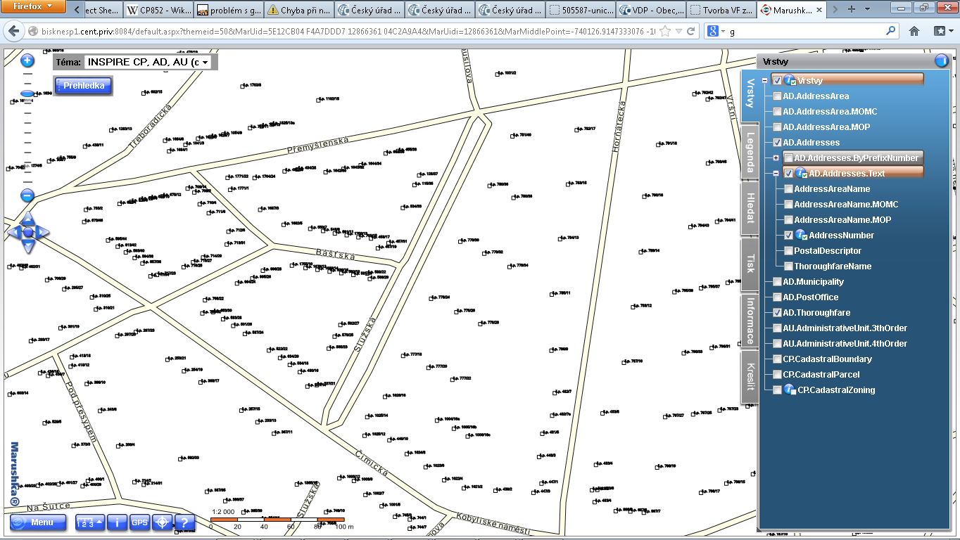Enable the AD.AddressArea layer checkbox
Viewport: 960px width, 540px height.
tap(777, 96)
